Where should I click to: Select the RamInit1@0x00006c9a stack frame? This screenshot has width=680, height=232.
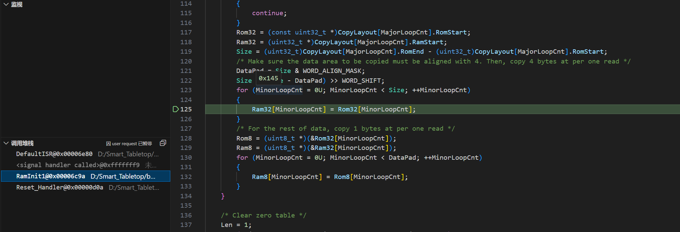tap(51, 176)
